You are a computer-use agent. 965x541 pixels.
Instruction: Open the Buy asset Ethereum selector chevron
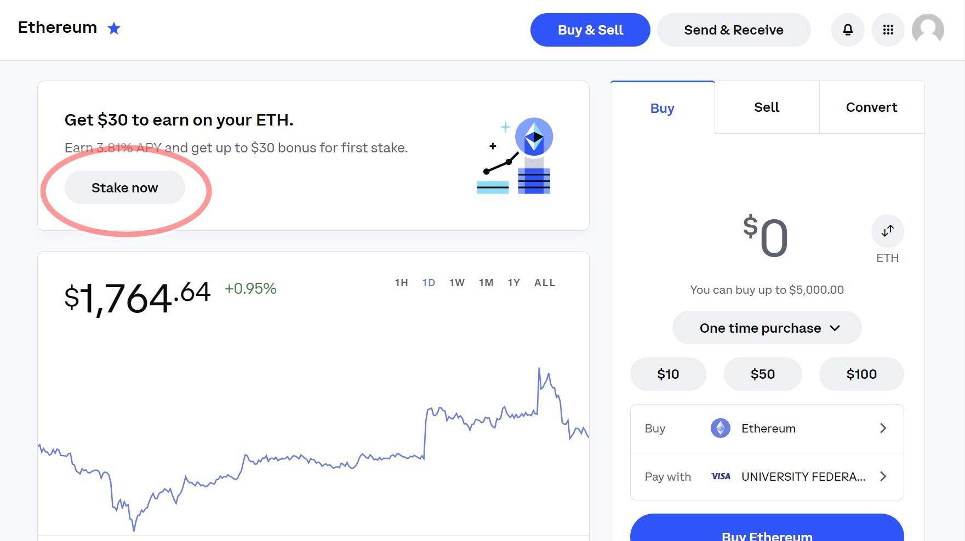[883, 428]
